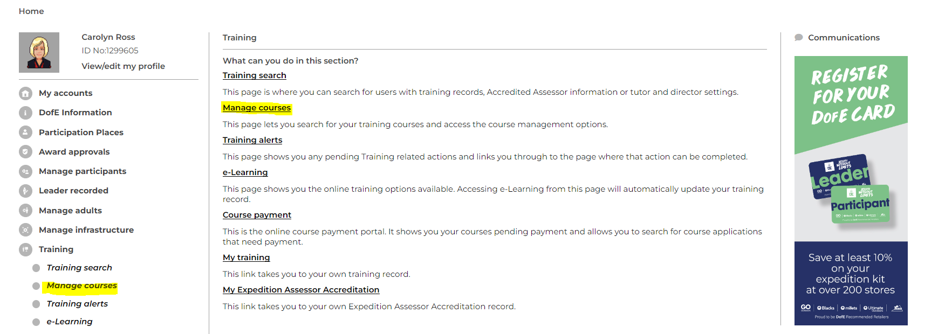This screenshot has height=334, width=952.
Task: Collapse the Training section in the sidebar
Action: [56, 249]
